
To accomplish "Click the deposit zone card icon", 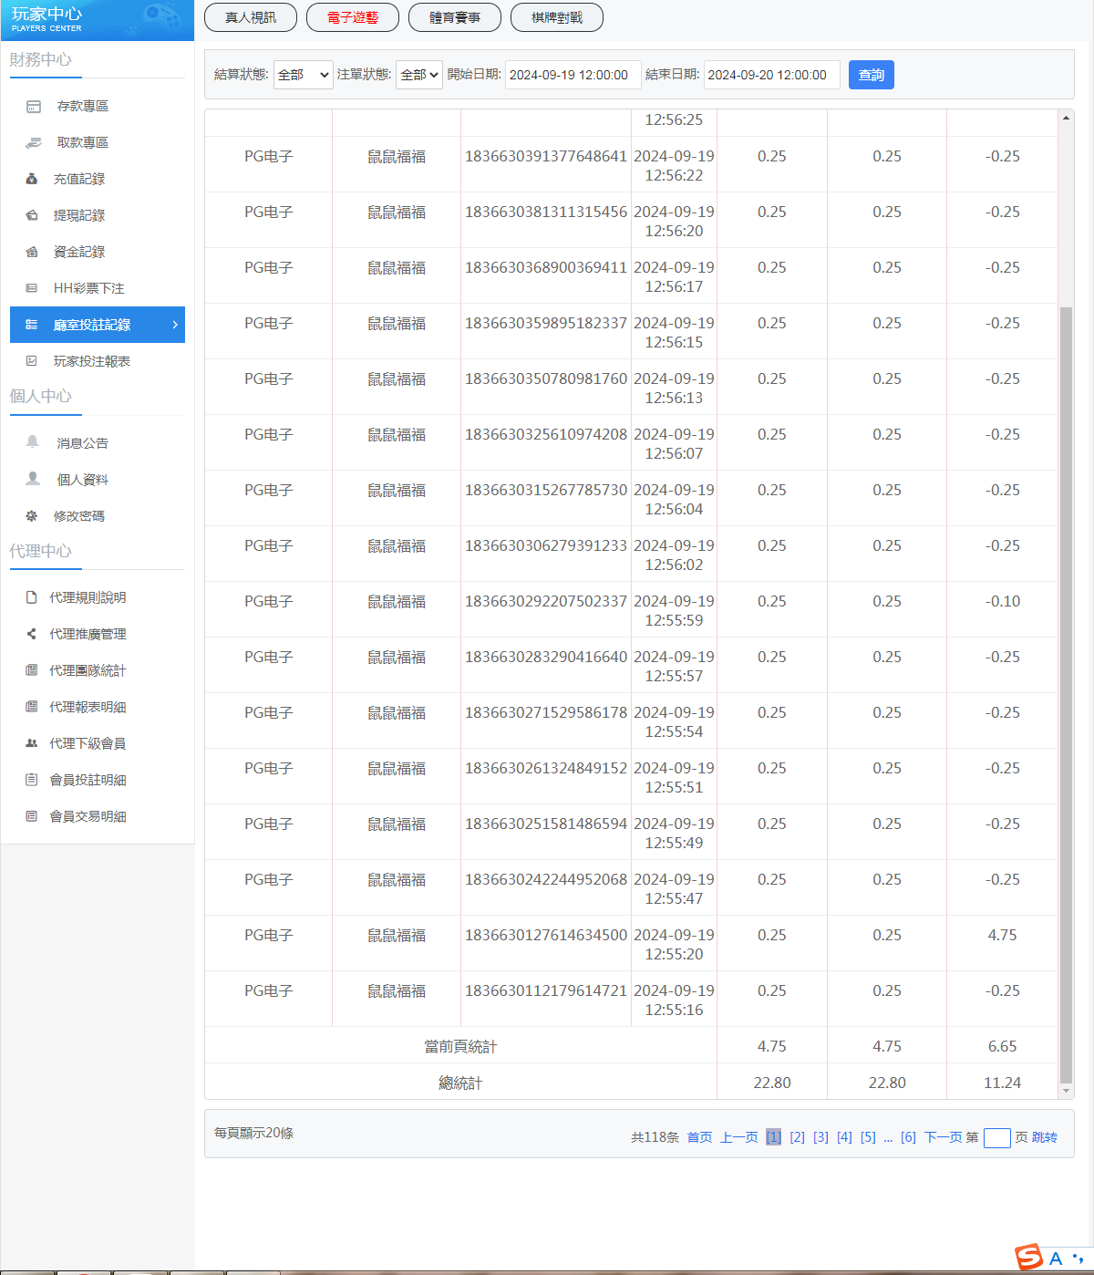I will click(34, 107).
